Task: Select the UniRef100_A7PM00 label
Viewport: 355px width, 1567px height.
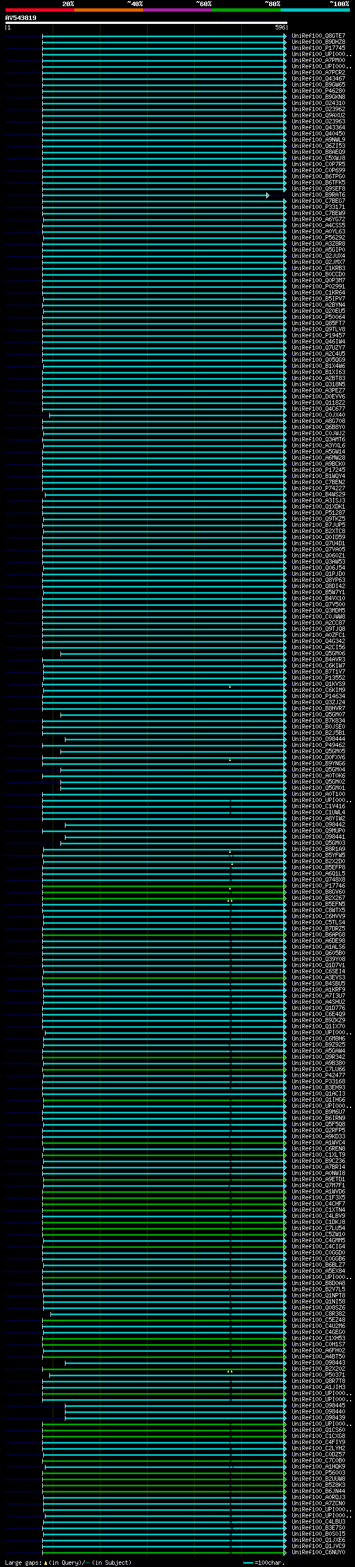Action: coord(318,60)
